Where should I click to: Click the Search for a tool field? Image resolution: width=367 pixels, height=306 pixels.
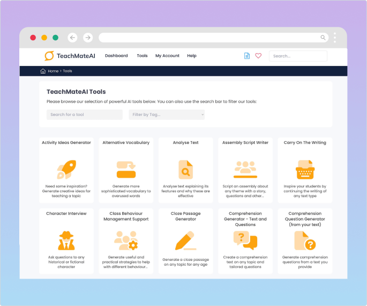coord(85,114)
